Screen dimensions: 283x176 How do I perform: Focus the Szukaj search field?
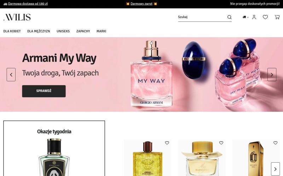pos(202,17)
